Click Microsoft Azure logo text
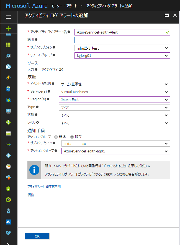Screen dimensions: 180x245 [x=27, y=6]
